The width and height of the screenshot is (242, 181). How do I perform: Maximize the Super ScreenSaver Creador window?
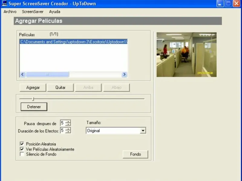(228, 4)
